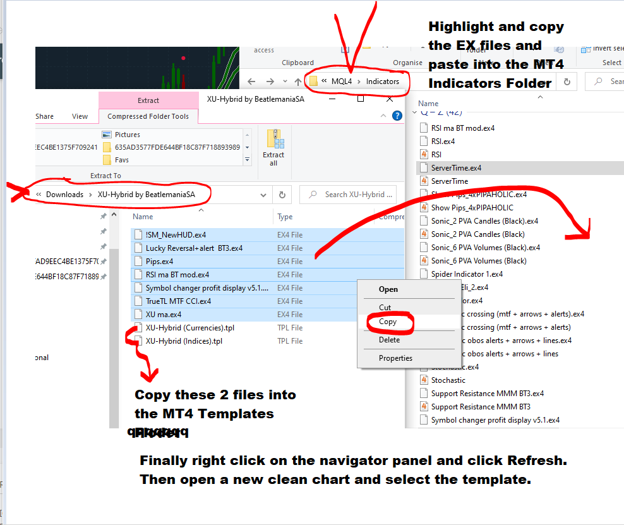Sort Indicators window by Name header
The width and height of the screenshot is (624, 525).
click(428, 104)
